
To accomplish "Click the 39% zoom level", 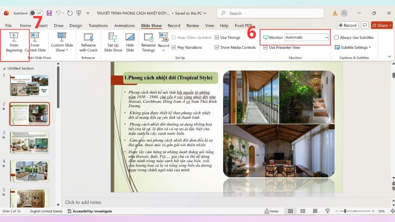I will pos(381,211).
